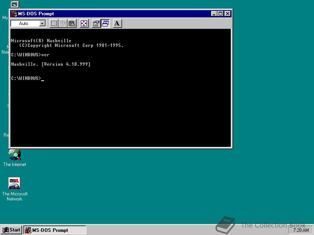Image resolution: width=314 pixels, height=235 pixels.
Task: Open the Start menu
Action: point(11,230)
